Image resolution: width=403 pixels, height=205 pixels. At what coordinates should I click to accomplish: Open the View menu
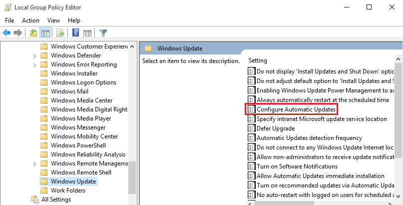(x=53, y=20)
